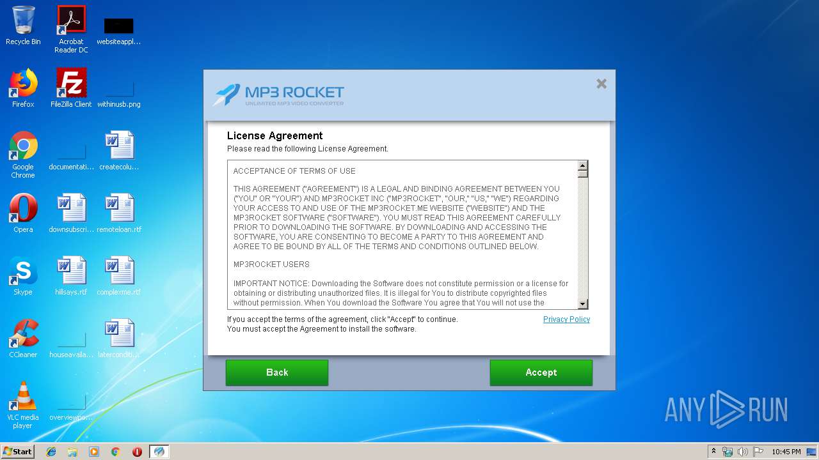Select the websiteappl... desktop file
This screenshot has height=460, width=819.
(119, 31)
